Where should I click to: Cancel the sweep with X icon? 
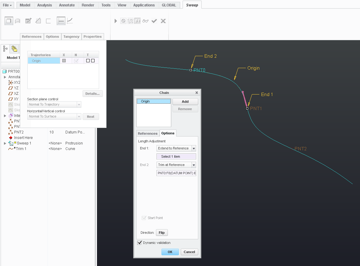tap(163, 21)
